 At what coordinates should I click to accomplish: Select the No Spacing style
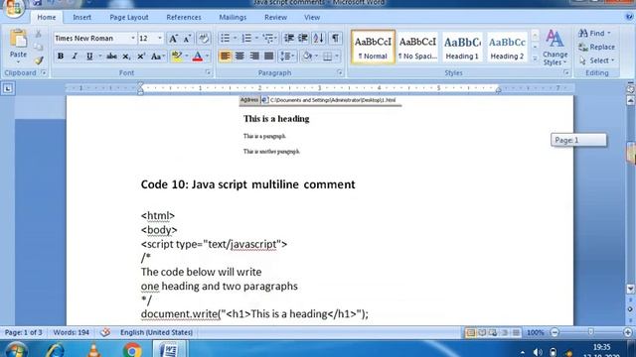point(417,47)
